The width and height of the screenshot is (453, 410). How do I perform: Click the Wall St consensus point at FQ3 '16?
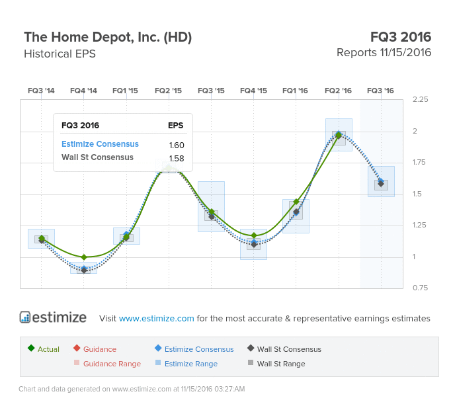tap(381, 184)
